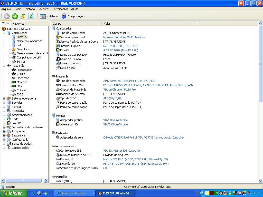This screenshot has width=263, height=197.
Task: Select the Sensor tree item icon
Action: [14, 62]
